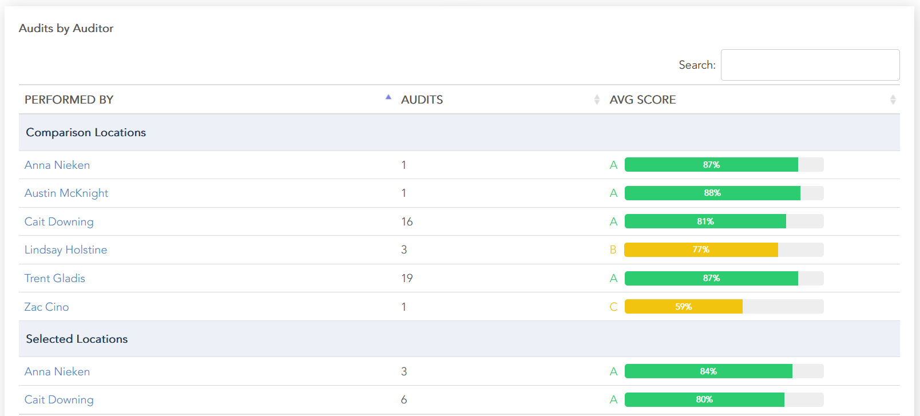
Task: Click the B grade letter for Lindsay Holstine
Action: click(x=613, y=250)
